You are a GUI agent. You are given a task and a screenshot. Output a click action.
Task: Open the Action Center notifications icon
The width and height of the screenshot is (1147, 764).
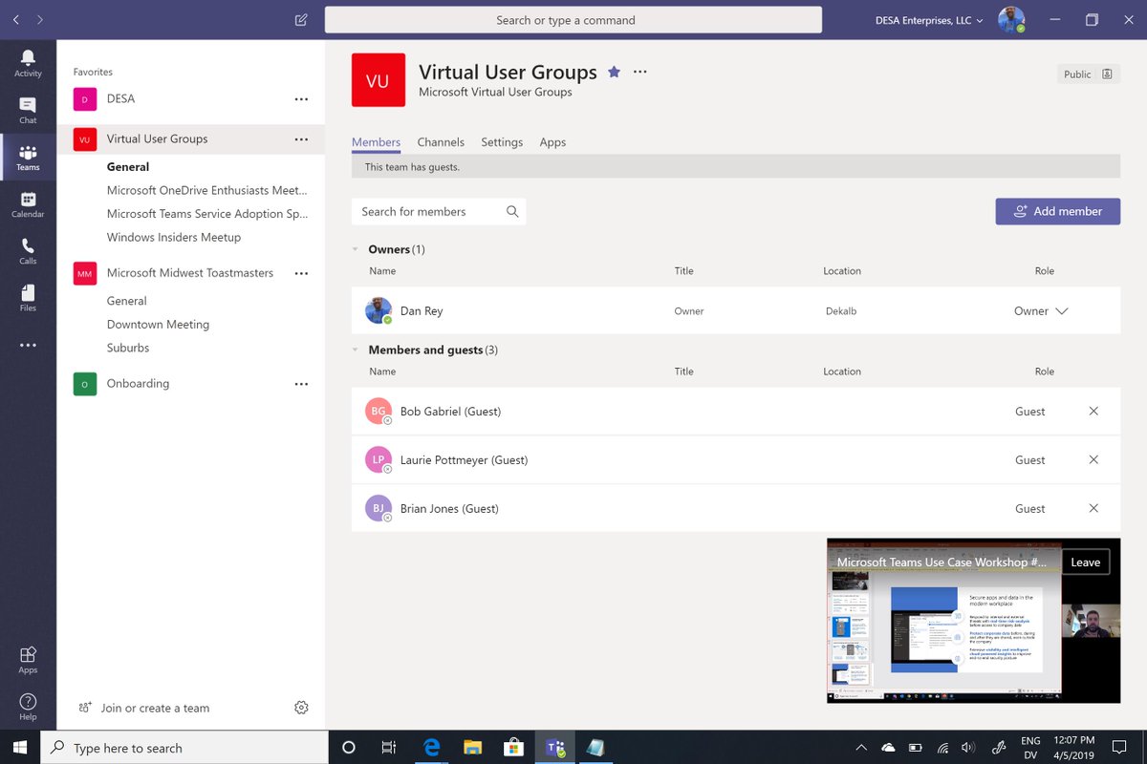tap(1118, 748)
